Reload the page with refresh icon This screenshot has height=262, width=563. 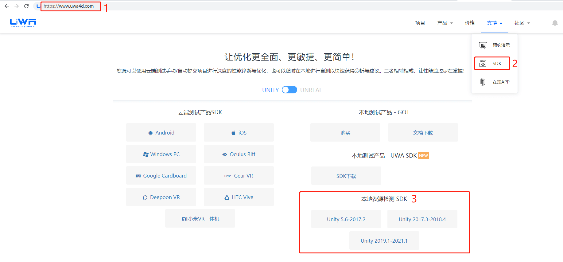click(x=26, y=6)
